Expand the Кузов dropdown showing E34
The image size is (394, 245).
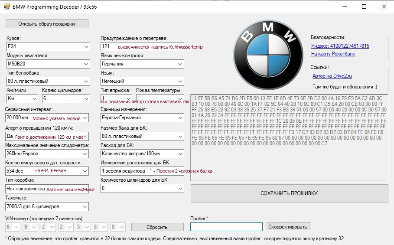[48, 46]
